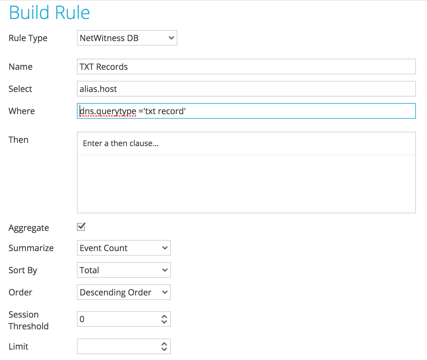427x360 pixels.
Task: Click the Summarize dropdown chevron
Action: pos(165,248)
